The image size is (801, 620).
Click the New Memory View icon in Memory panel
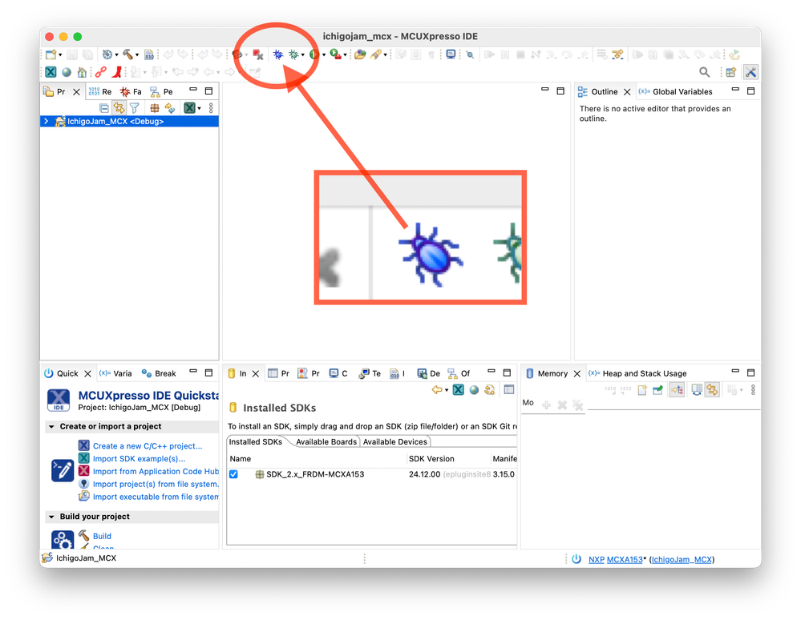coord(642,391)
